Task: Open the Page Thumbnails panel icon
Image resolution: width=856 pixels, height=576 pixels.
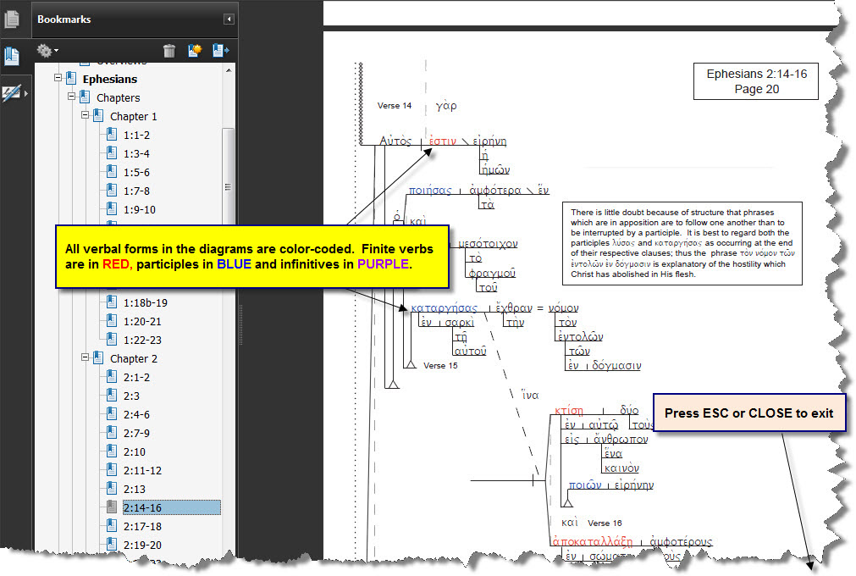Action: (x=12, y=19)
